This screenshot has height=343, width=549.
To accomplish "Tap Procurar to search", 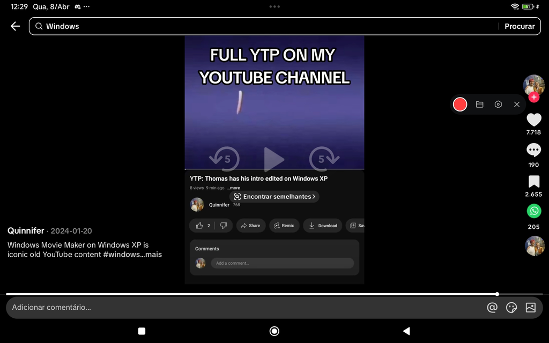I will click(x=519, y=26).
